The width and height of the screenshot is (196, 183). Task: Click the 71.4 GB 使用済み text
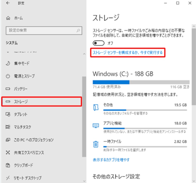[x=107, y=87]
